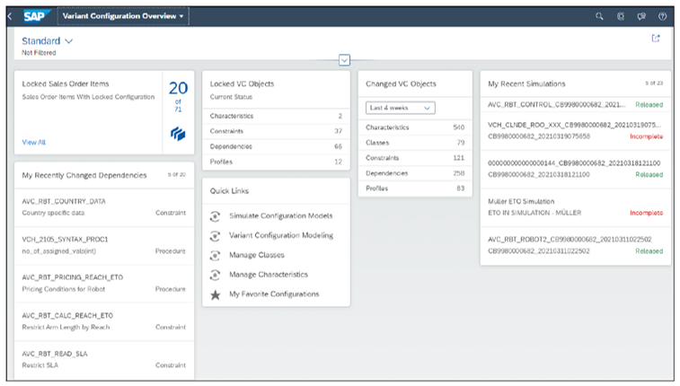
Task: Go back using the header back arrow
Action: click(x=10, y=16)
